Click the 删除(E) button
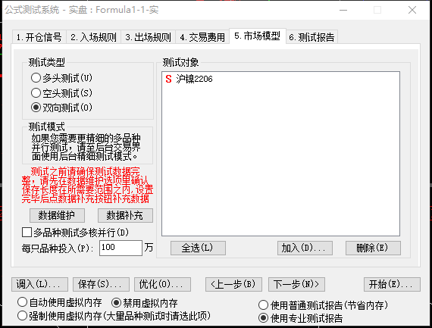Screen dimensions: 432x328 point(374,248)
